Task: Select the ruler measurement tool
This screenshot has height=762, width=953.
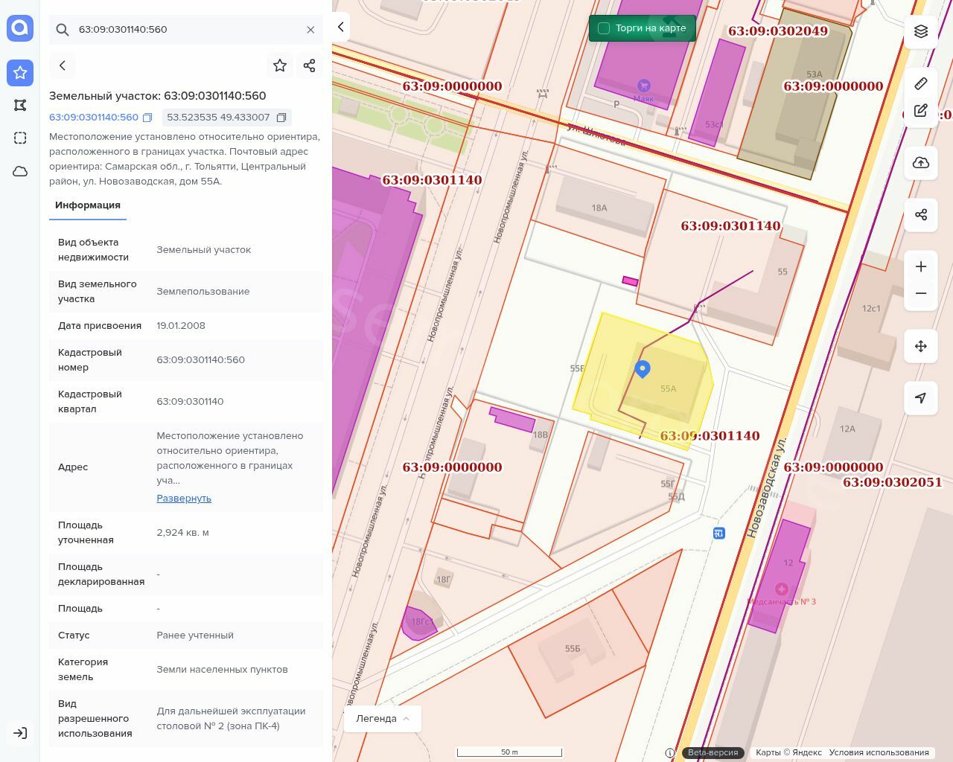Action: click(x=921, y=83)
